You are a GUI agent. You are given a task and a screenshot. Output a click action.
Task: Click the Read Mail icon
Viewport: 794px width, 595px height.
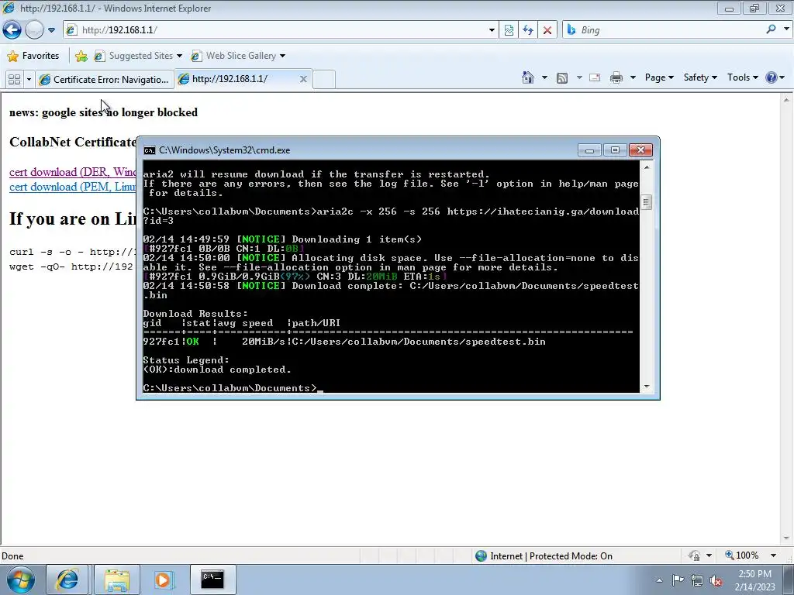point(595,77)
